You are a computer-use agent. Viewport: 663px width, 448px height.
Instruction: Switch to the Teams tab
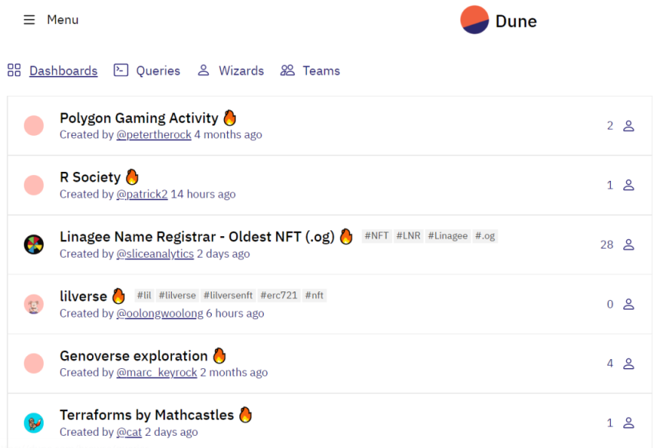click(x=322, y=71)
